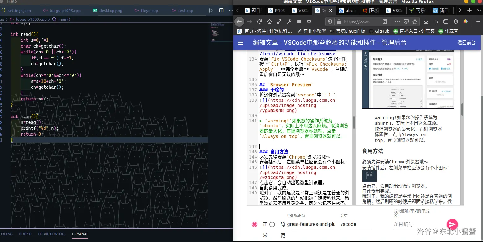The height and width of the screenshot is (242, 483).
Task: Go back in Firefox
Action: (x=239, y=22)
